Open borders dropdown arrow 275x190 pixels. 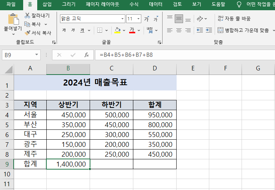(106, 30)
